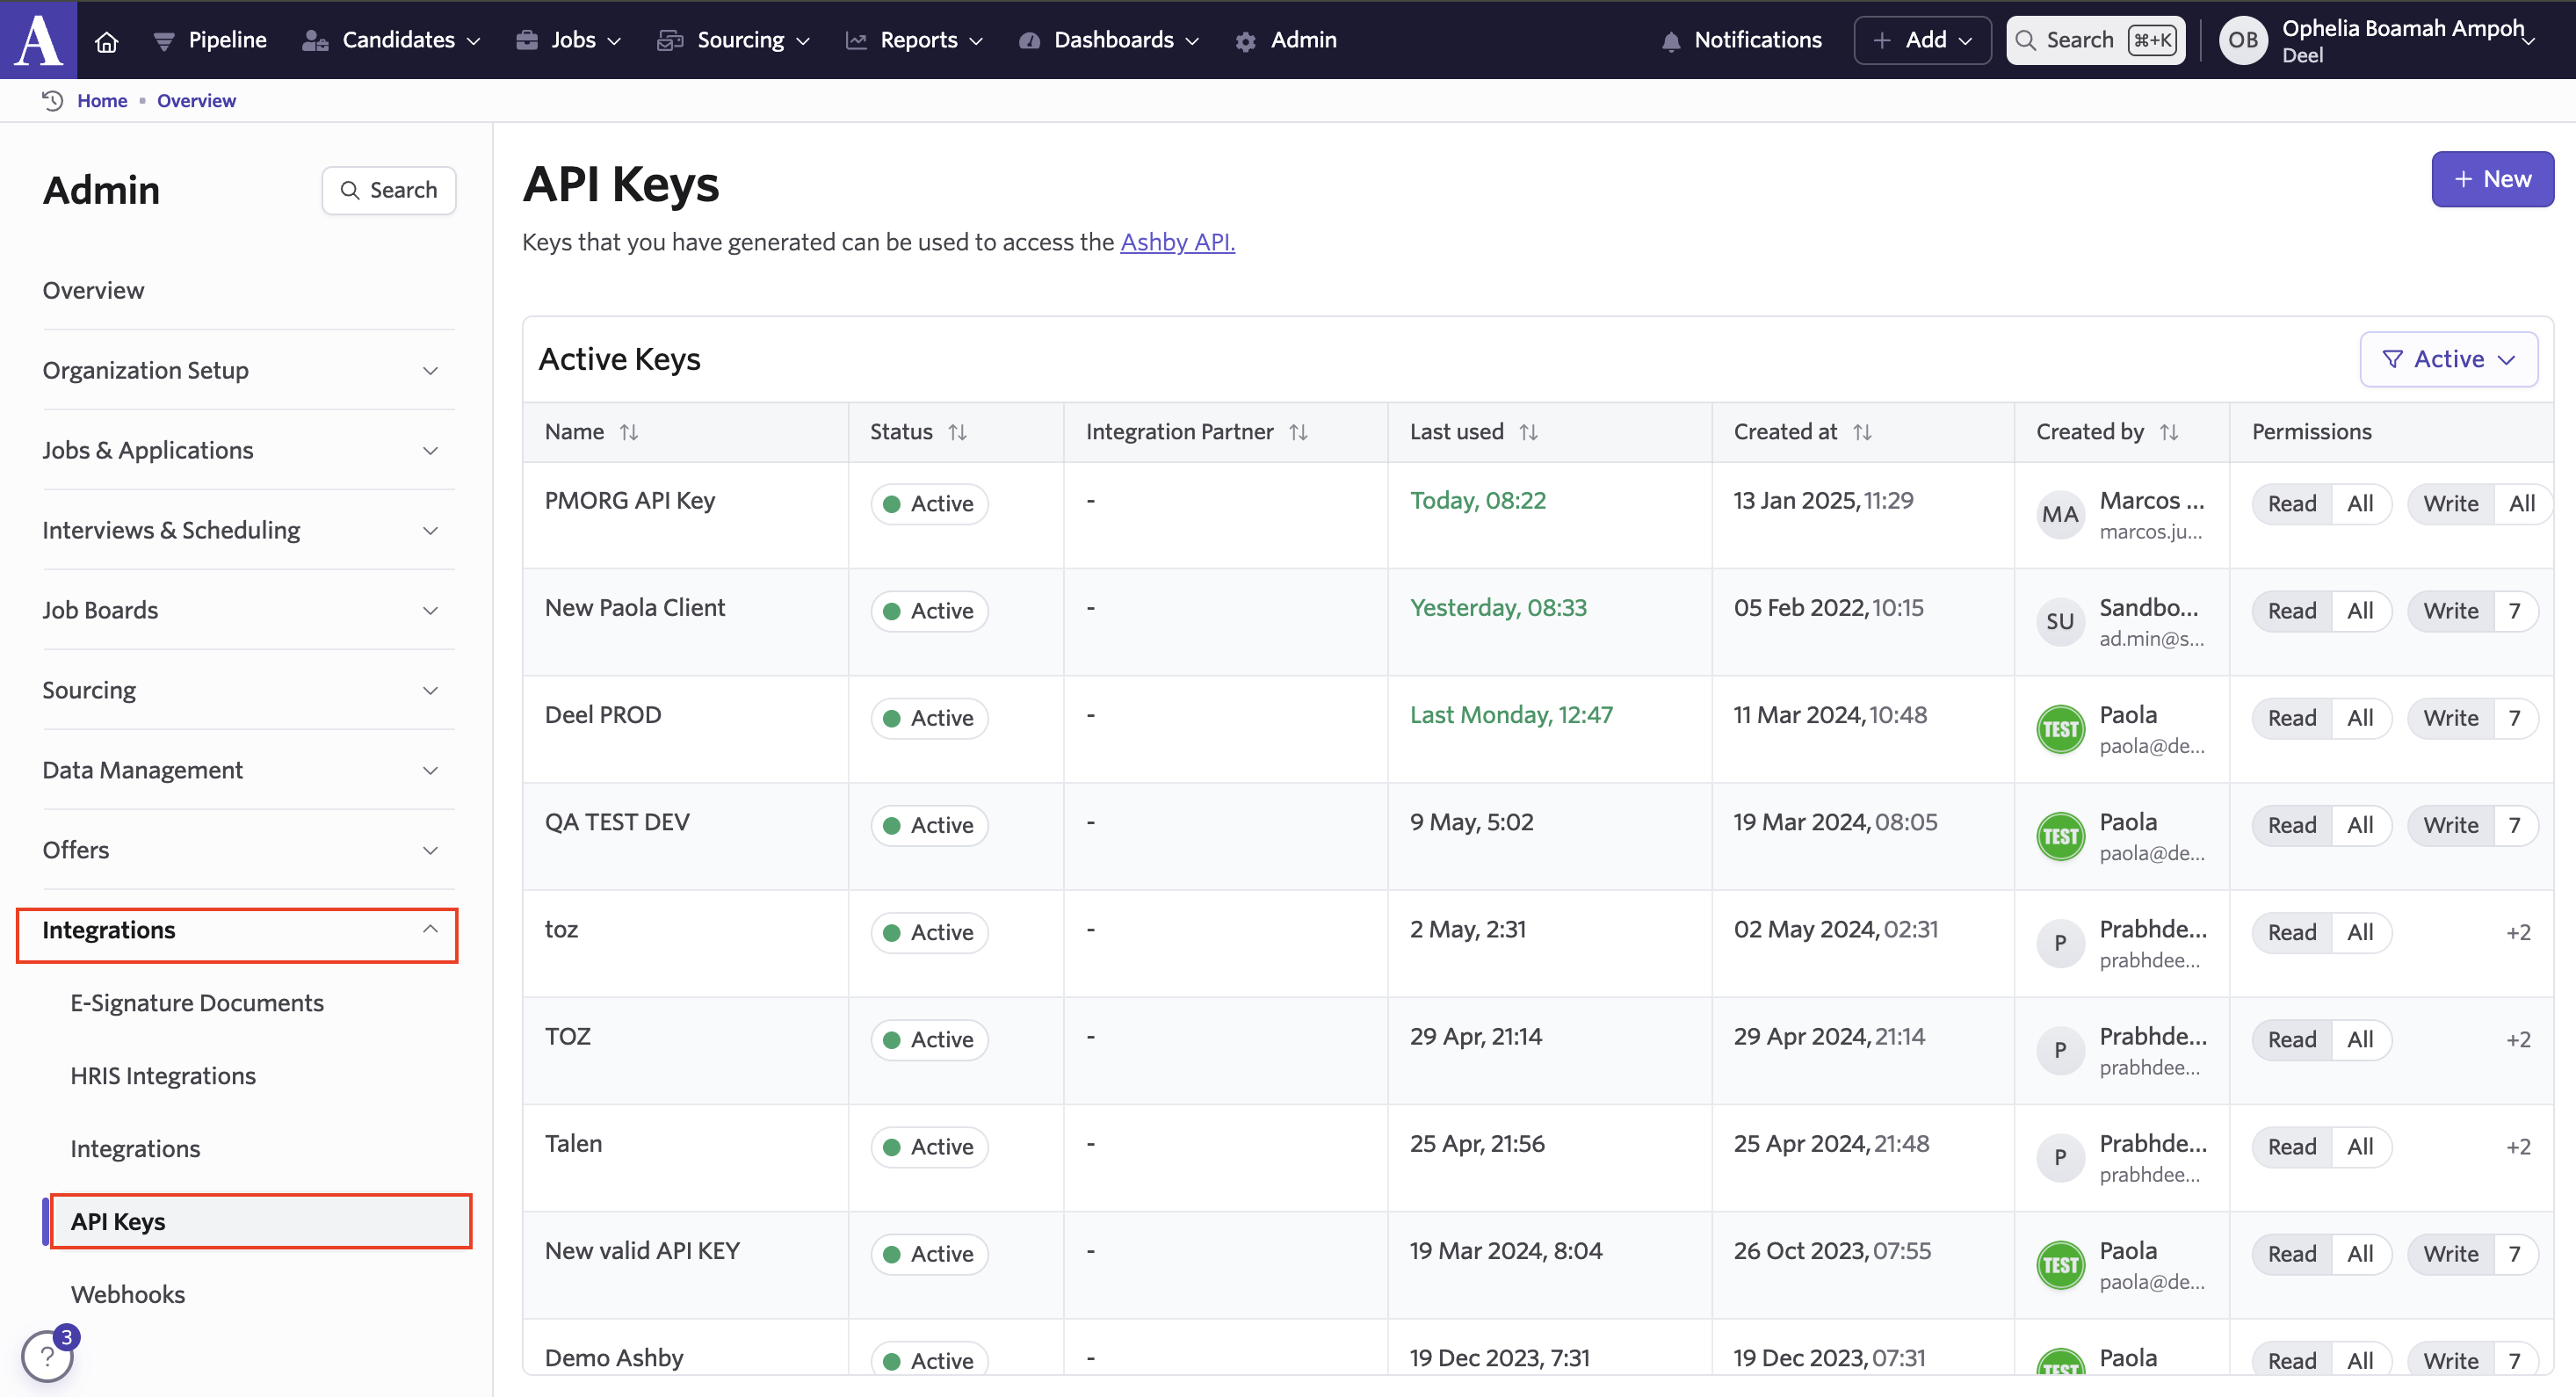The width and height of the screenshot is (2576, 1397).
Task: Click the OB user avatar
Action: 2243,40
